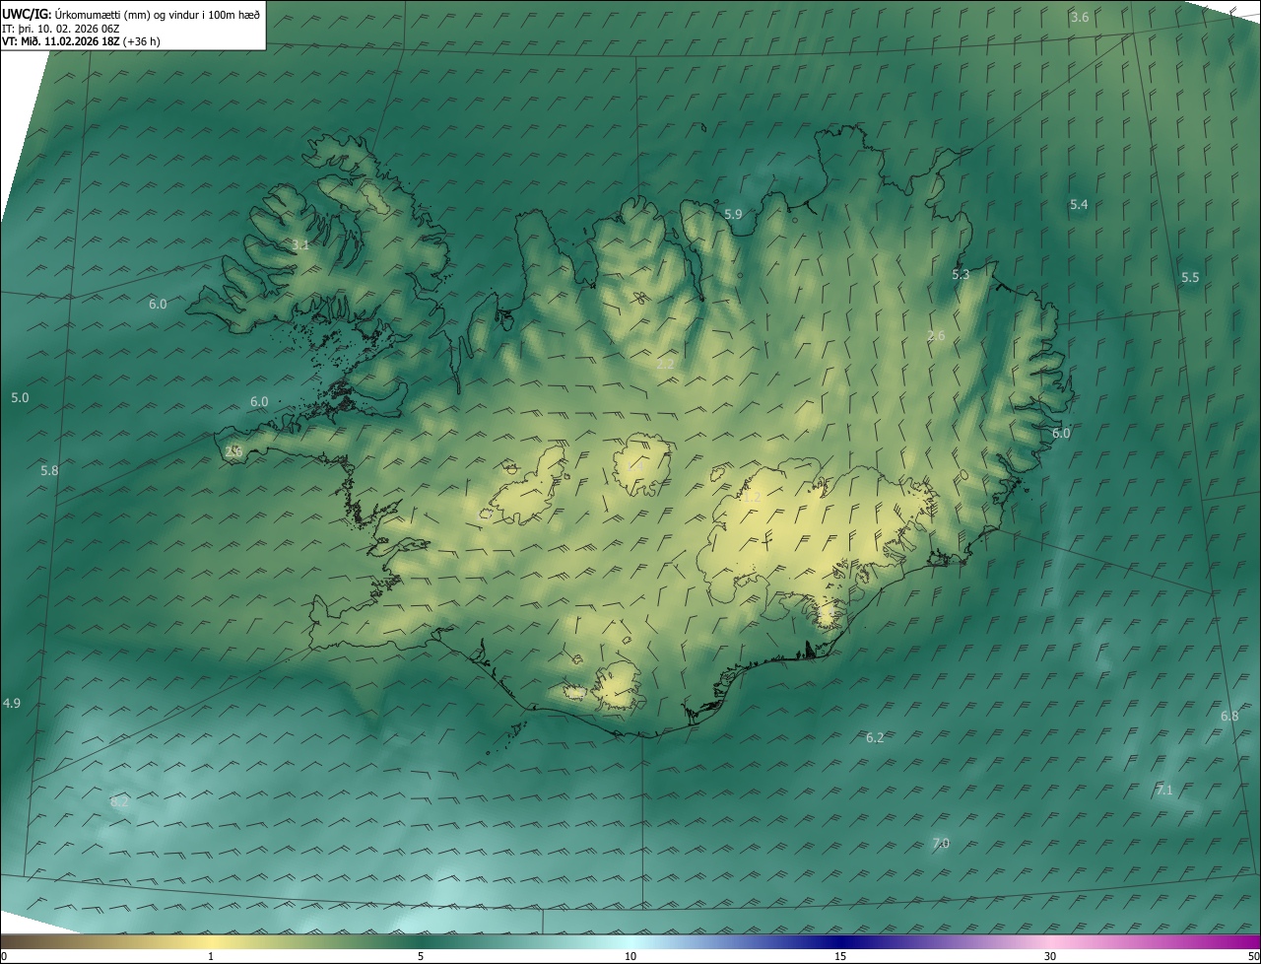
Task: Click the 5.3 value label on the map
Action: (x=961, y=275)
